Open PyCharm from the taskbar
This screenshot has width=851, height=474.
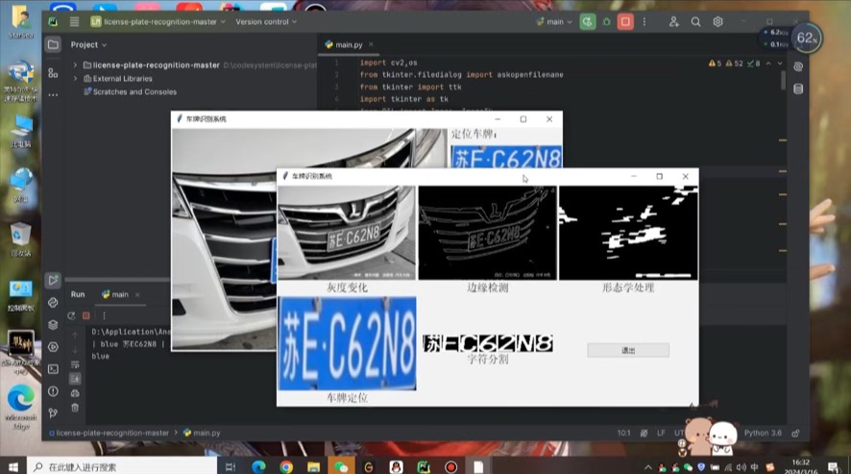[x=424, y=467]
